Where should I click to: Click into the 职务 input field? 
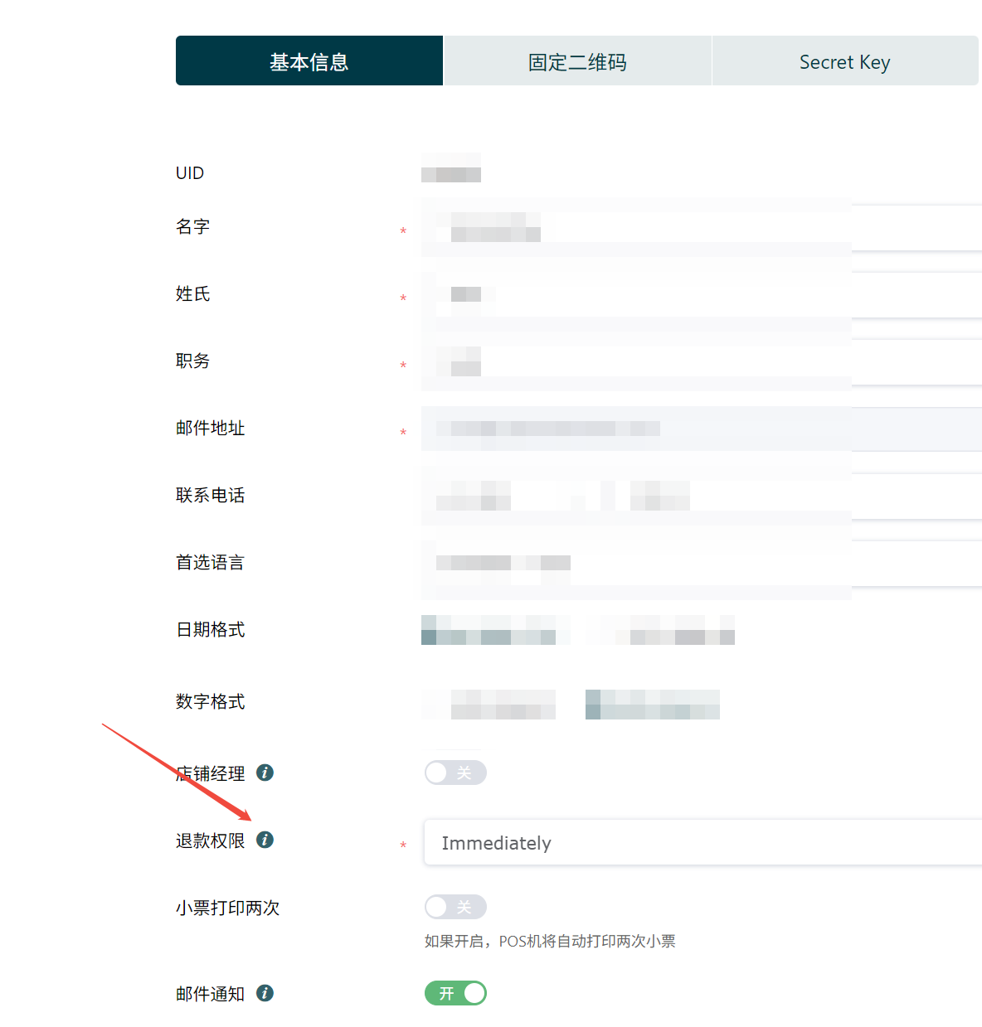click(x=702, y=361)
